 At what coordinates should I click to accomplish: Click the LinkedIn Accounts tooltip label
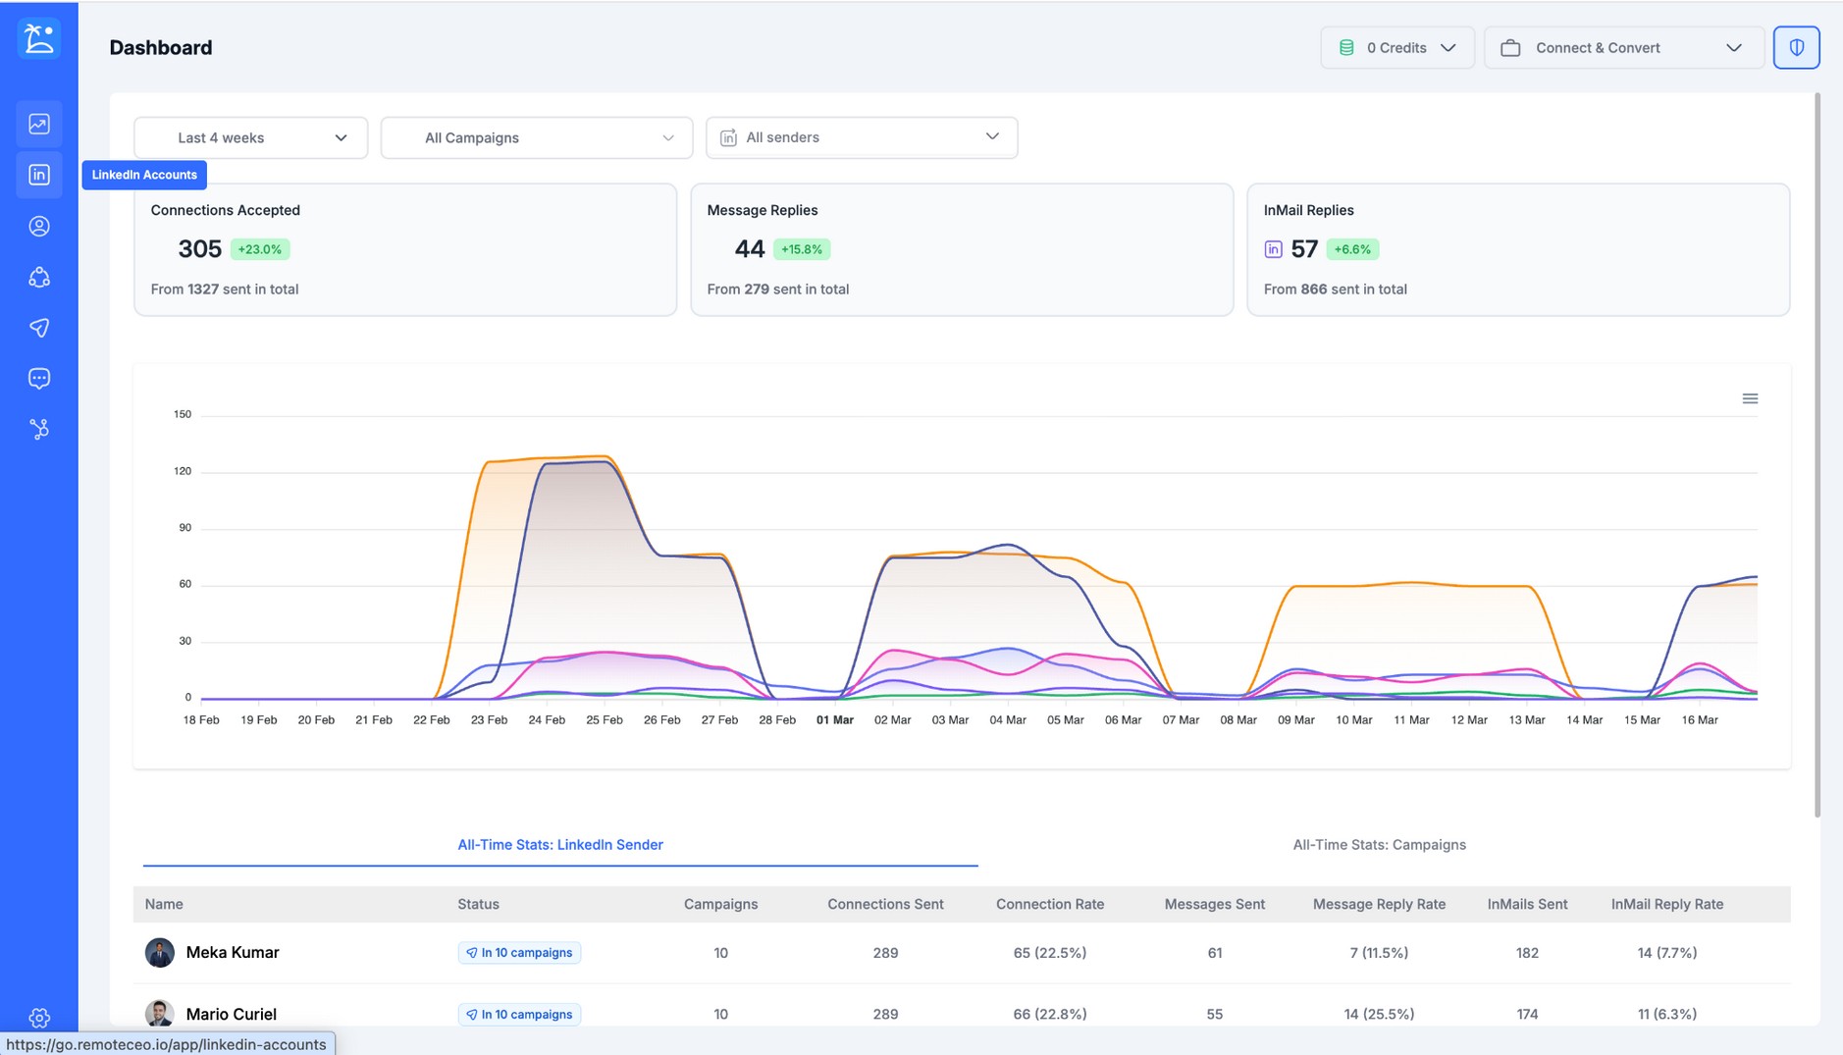(x=144, y=175)
